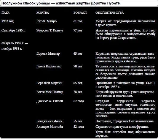This screenshot has height=139, width=158.
Task: Select victim name 'Бетти Мей Палмер'
Action: [x=50, y=92]
